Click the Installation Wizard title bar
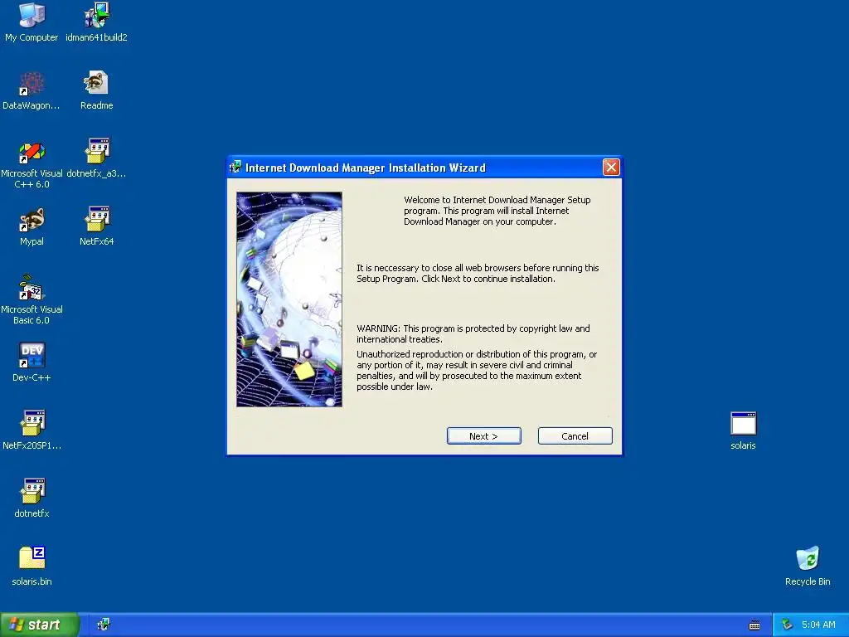 (424, 168)
